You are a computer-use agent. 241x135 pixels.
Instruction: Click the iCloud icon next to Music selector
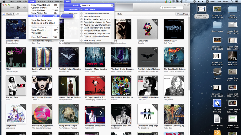18,14
